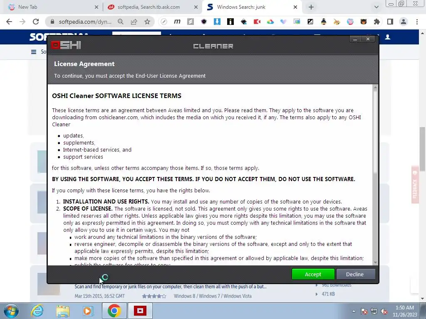Image resolution: width=426 pixels, height=319 pixels.
Task: Close the Search.tb.ask.com tab
Action: [196, 7]
